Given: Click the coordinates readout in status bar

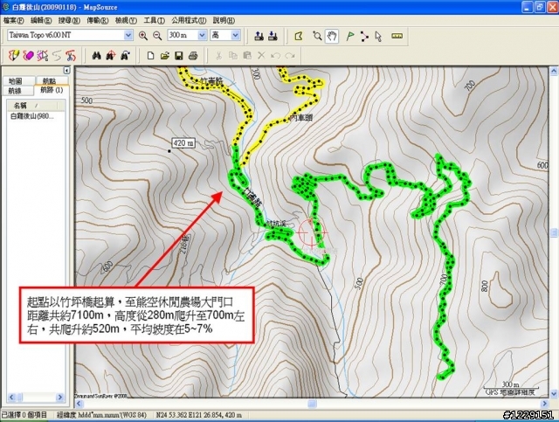Looking at the screenshot, I should point(199,415).
